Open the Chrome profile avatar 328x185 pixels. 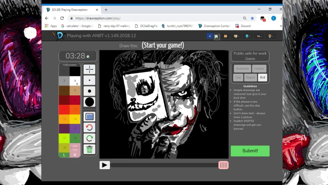(274, 18)
